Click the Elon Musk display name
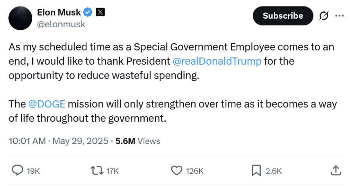This screenshot has height=187, width=351. tap(59, 12)
